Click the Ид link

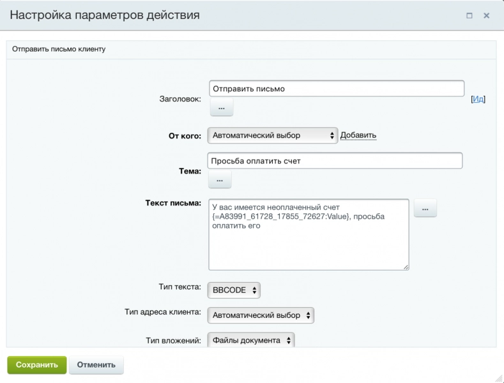tap(478, 99)
